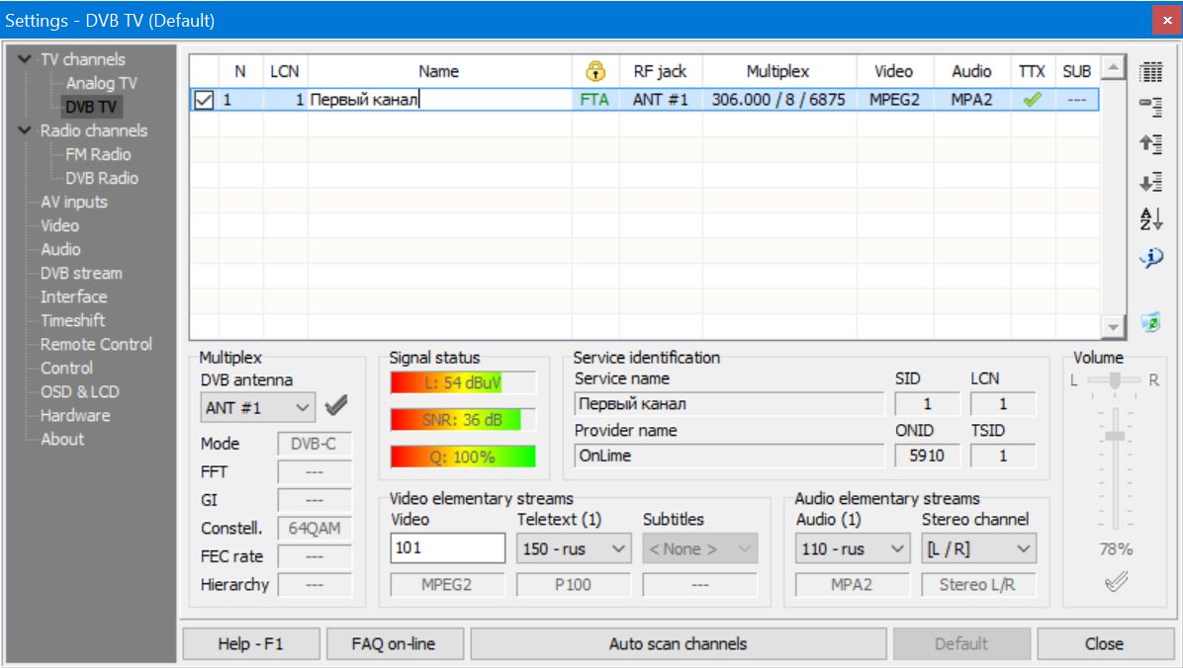The height and width of the screenshot is (668, 1183).
Task: Move the selected channel up the list
Action: point(1149,143)
